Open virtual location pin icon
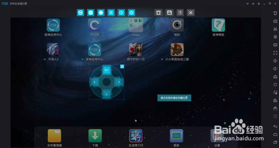The height and width of the screenshot is (148, 279). click(275, 37)
